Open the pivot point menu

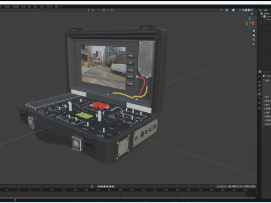tap(99, 10)
